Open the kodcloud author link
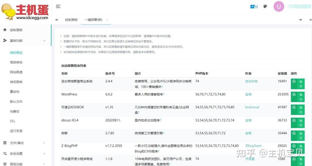This screenshot has width=312, height=166. pyautogui.click(x=252, y=107)
